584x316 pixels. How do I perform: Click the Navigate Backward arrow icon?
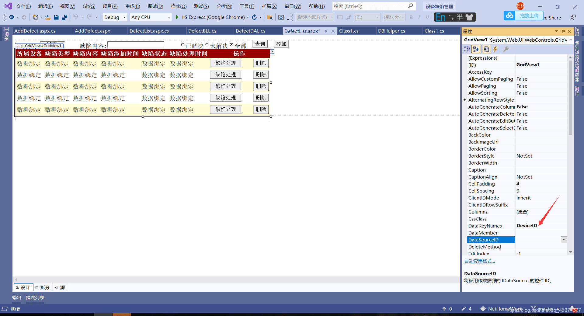pyautogui.click(x=12, y=17)
